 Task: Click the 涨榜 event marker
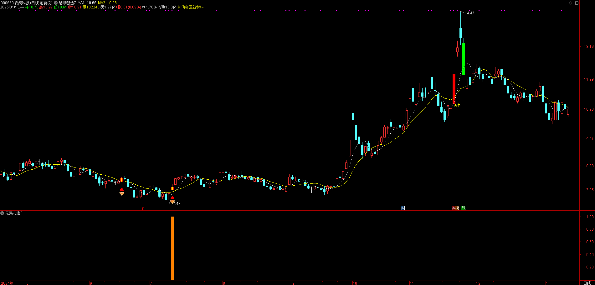pos(455,208)
